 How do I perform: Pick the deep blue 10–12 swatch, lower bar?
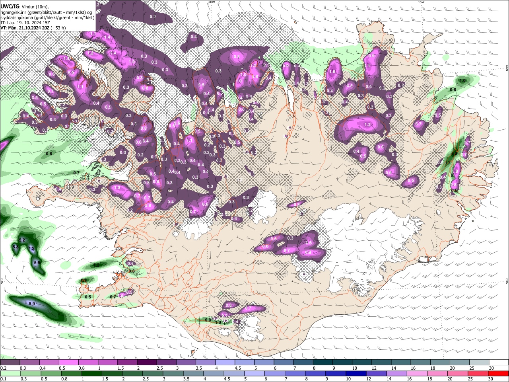356,374
